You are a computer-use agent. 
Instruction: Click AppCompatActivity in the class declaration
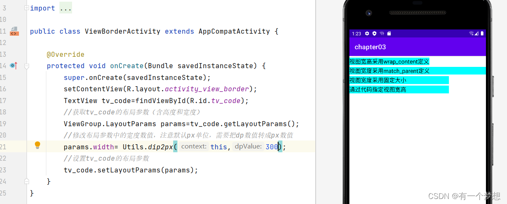point(234,31)
